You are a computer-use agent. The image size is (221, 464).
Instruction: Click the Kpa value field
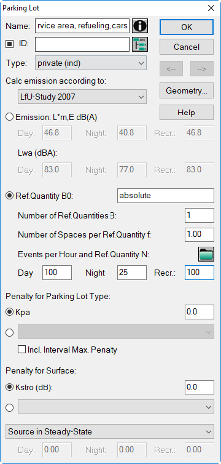coord(200,312)
